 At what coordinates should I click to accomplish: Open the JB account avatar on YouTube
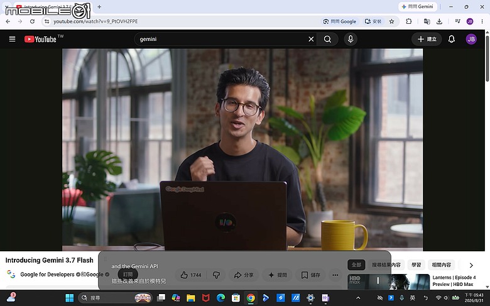(x=471, y=39)
